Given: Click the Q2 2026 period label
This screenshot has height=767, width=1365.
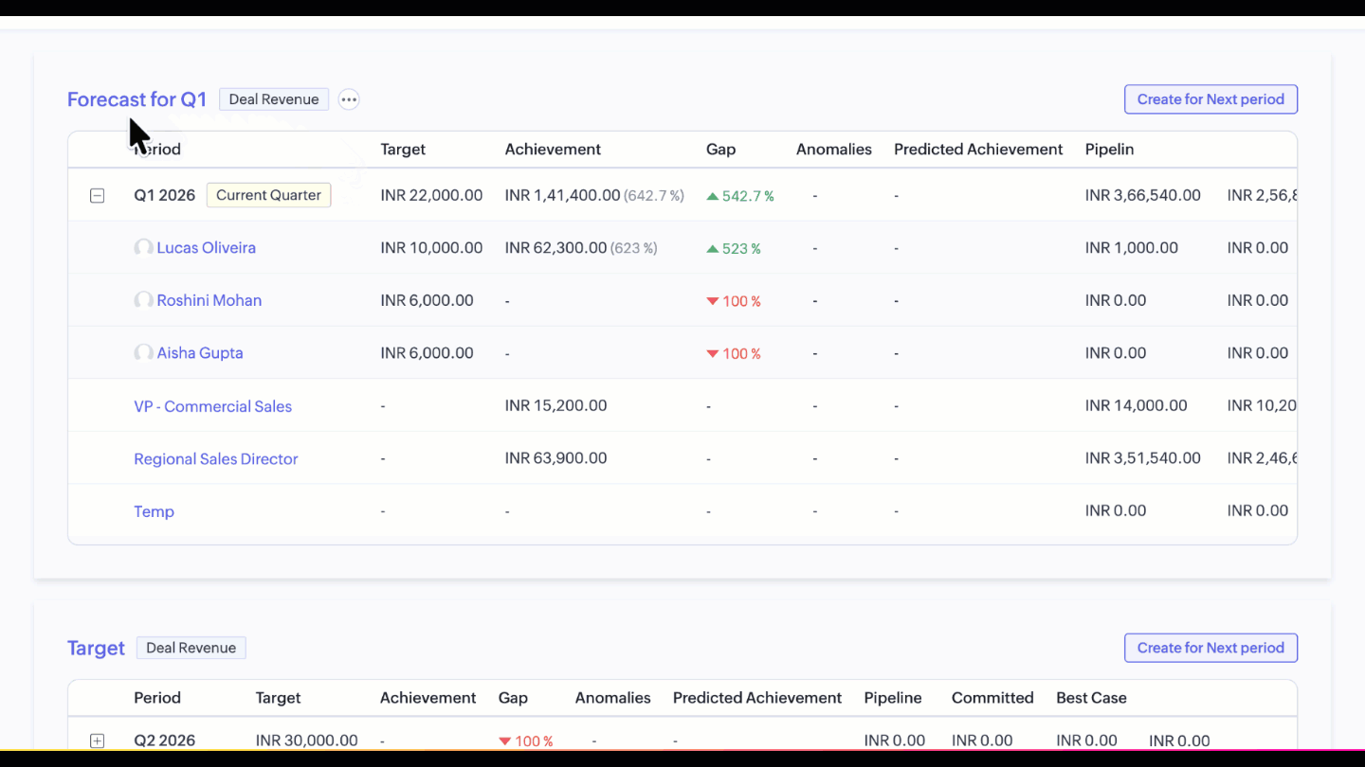Looking at the screenshot, I should tap(164, 740).
